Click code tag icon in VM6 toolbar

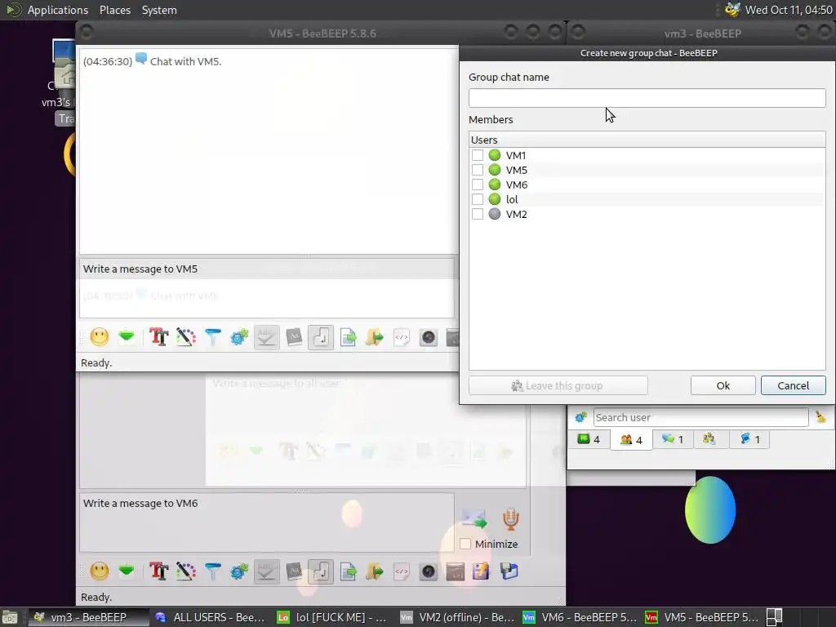[402, 571]
